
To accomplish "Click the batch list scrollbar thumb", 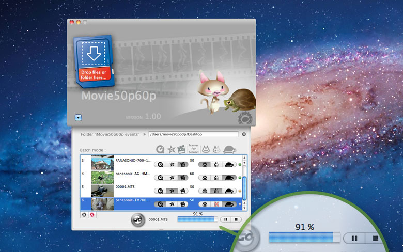I will pos(244,188).
